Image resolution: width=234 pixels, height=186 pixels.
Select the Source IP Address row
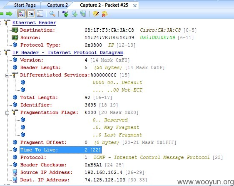pyautogui.click(x=82, y=172)
